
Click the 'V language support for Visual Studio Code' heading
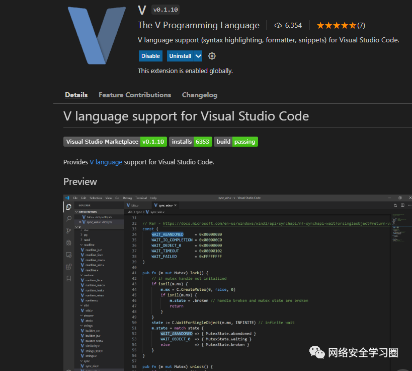[x=186, y=116]
